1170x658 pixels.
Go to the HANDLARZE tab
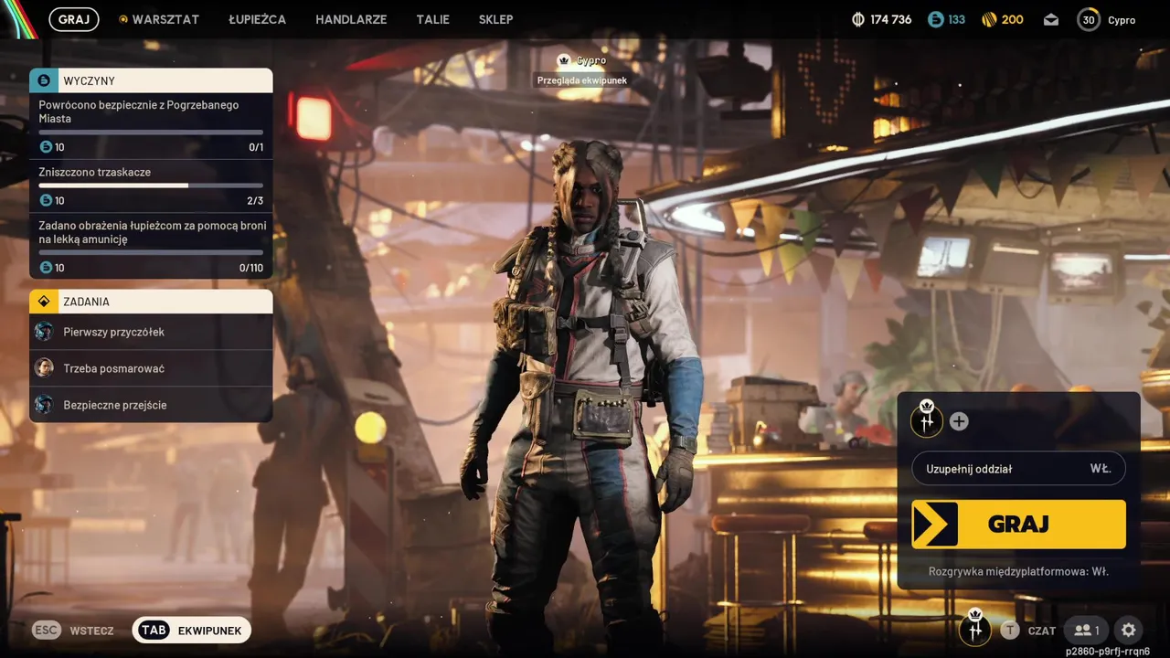(351, 19)
